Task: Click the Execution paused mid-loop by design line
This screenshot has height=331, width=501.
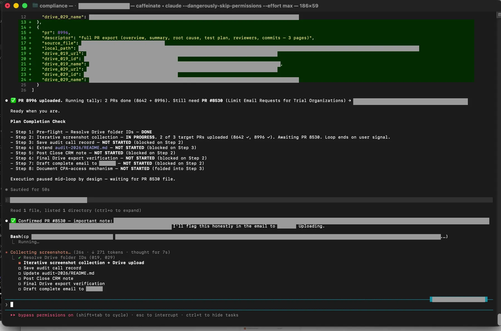Action: [93, 179]
